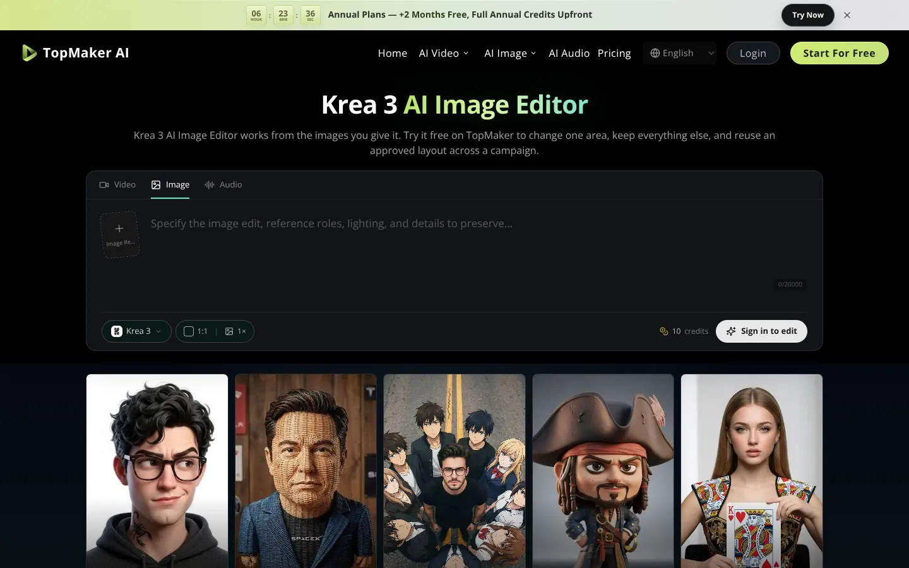The image size is (909, 568).
Task: Click the "Krea 3 AI Image Editor" heading
Action: tap(454, 105)
